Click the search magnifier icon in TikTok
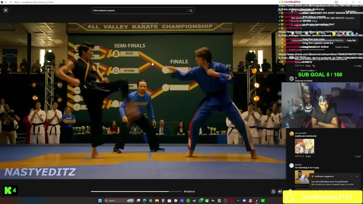This screenshot has height=204, width=363. coord(191,10)
